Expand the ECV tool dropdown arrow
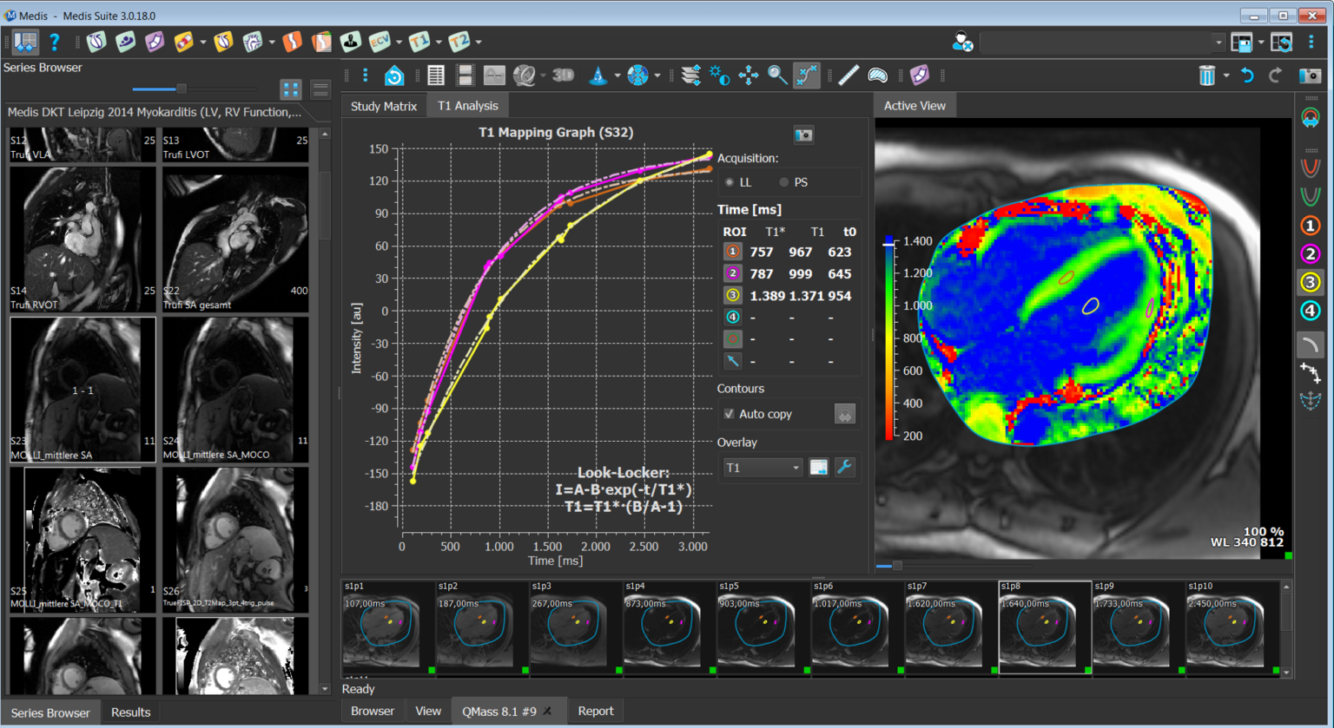This screenshot has width=1334, height=728. click(x=400, y=43)
